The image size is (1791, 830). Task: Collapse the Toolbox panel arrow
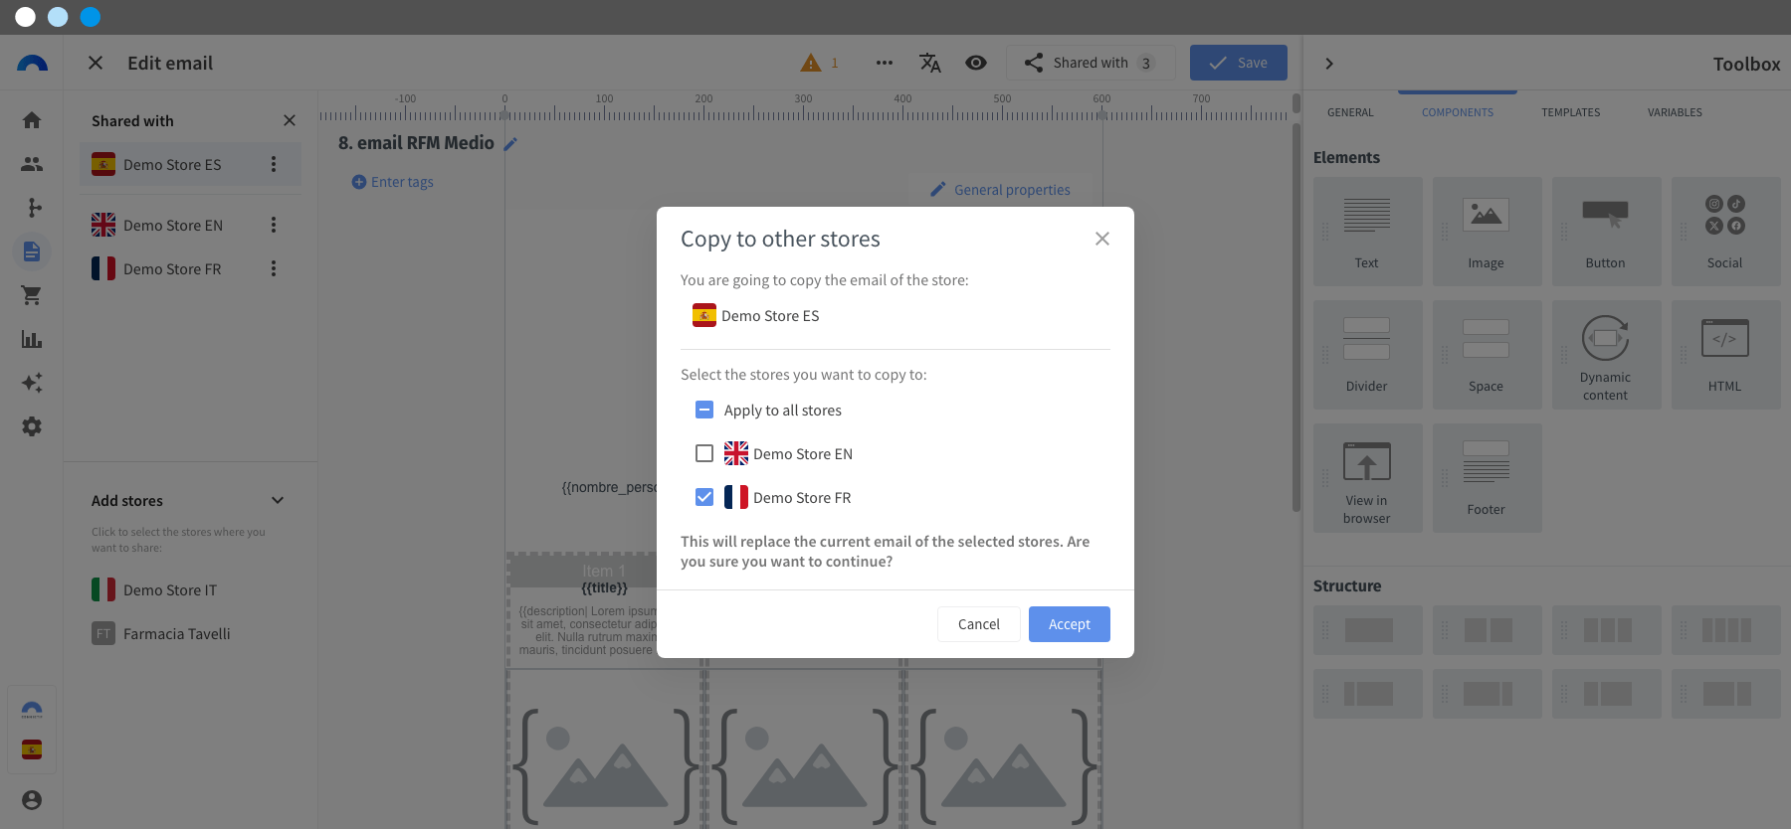coord(1329,64)
